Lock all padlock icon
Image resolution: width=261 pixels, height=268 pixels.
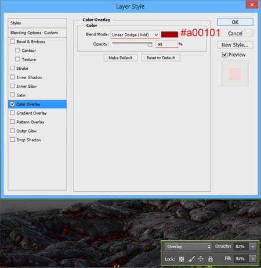(211, 259)
